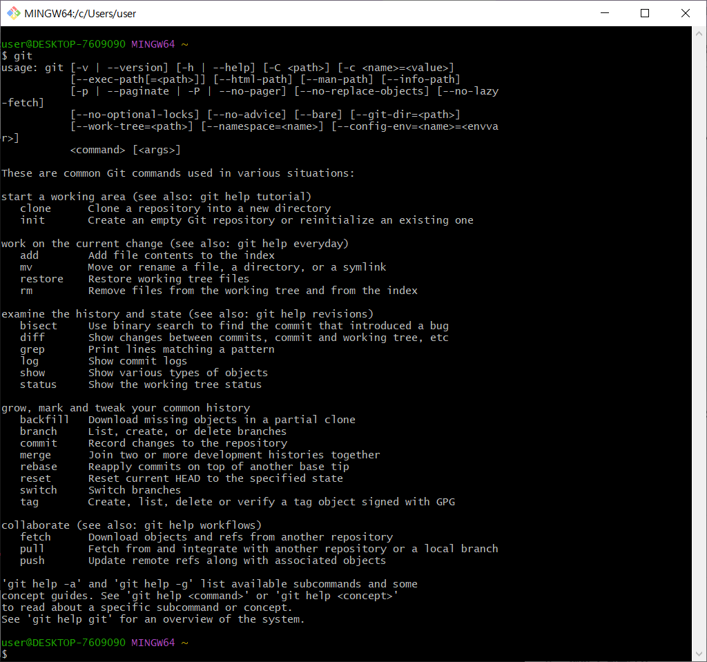Click the 'backfill' command row
Image resolution: width=707 pixels, height=662 pixels.
(188, 420)
